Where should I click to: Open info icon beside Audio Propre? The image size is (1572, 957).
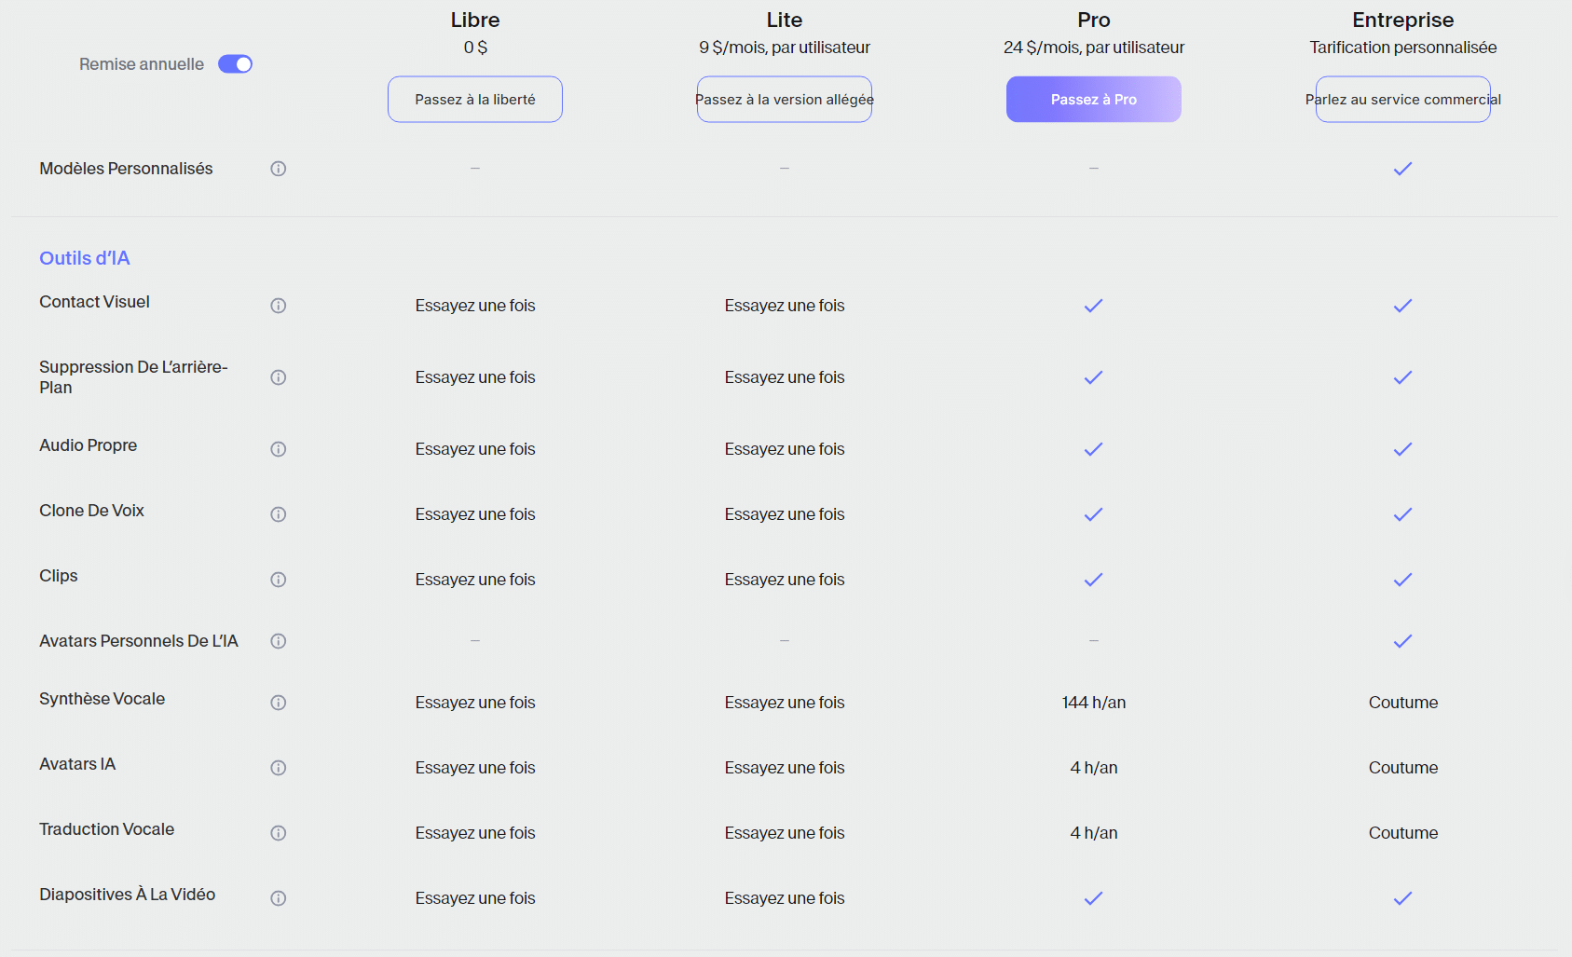[278, 449]
